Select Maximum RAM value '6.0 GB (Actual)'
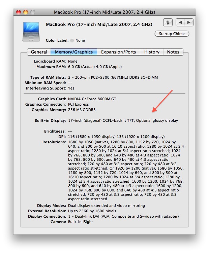 81,67
